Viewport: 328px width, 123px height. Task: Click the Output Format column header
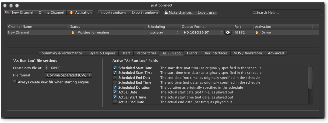[x=207, y=27]
